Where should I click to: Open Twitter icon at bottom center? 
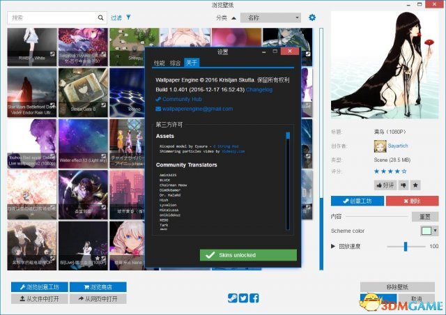point(243,298)
